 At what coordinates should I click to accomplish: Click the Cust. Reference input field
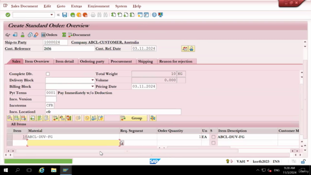coord(69,49)
